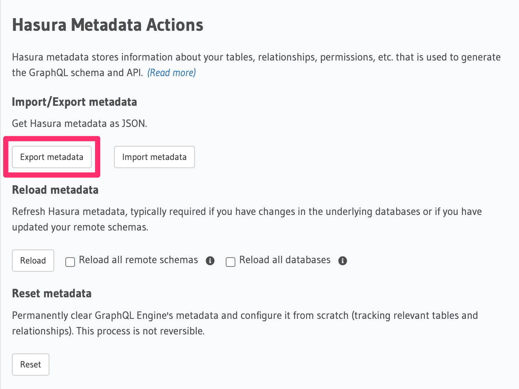The height and width of the screenshot is (389, 519).
Task: Trigger a metadata refresh with Reload
Action: click(x=33, y=260)
